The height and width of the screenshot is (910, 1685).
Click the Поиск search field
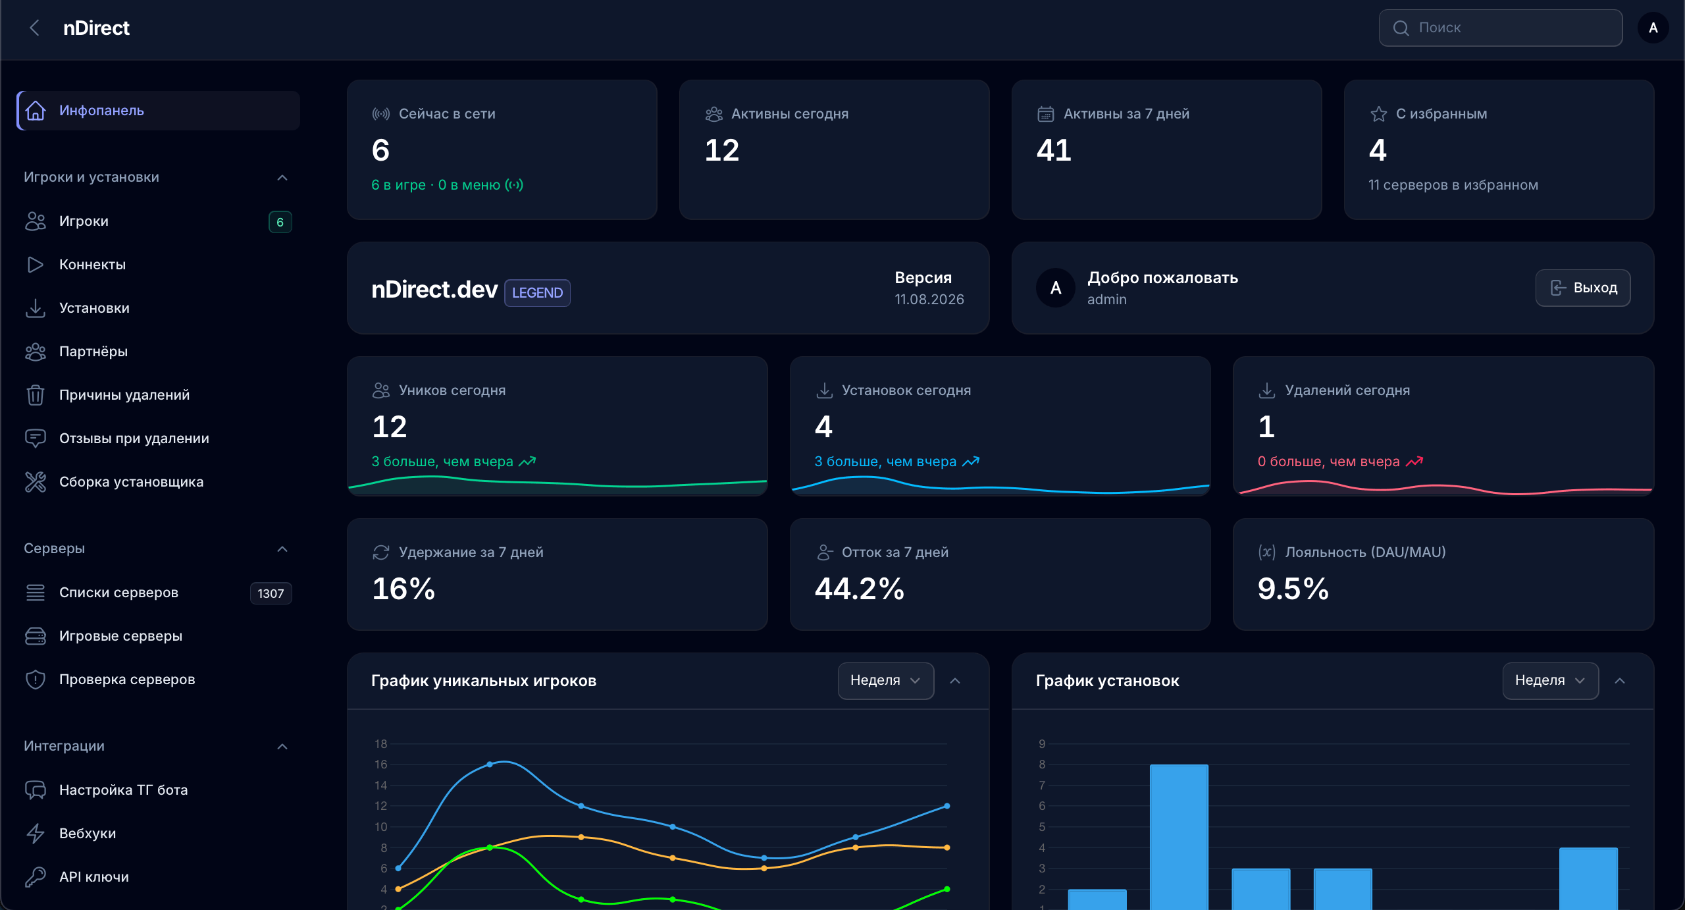[x=1501, y=28]
